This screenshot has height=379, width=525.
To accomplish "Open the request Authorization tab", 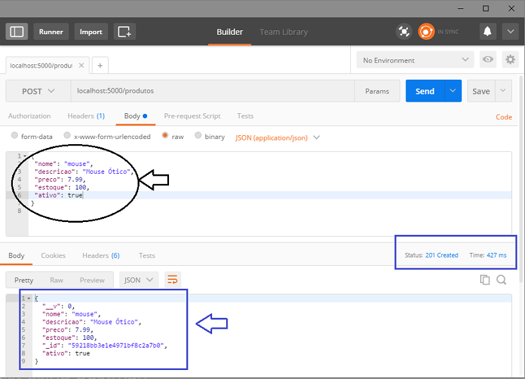I will click(x=30, y=116).
